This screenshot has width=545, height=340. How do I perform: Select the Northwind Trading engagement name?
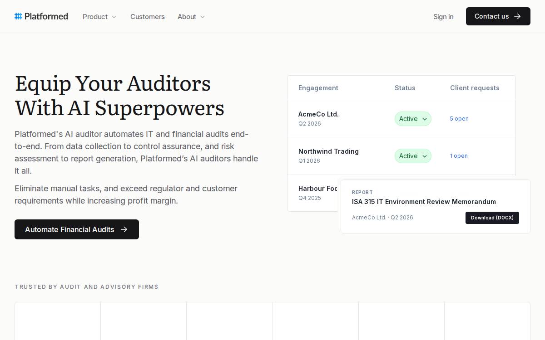[x=328, y=151]
